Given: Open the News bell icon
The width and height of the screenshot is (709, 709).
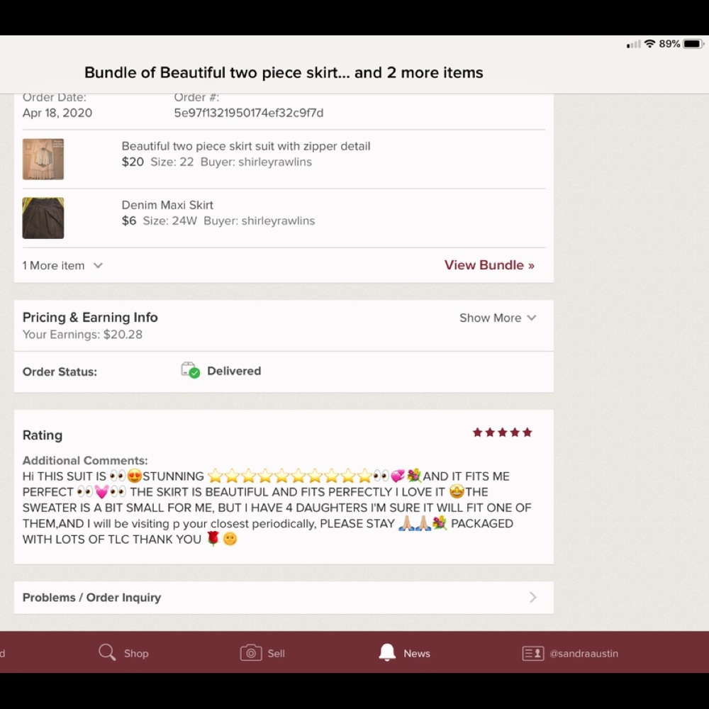Looking at the screenshot, I should coord(387,652).
